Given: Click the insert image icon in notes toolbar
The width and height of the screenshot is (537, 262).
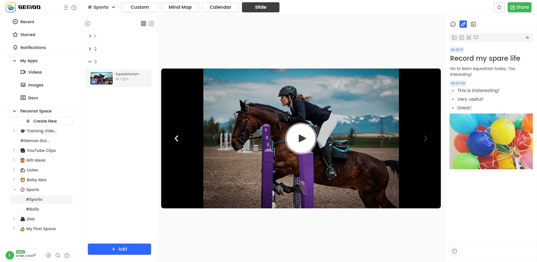Looking at the screenshot, I should pos(454,38).
